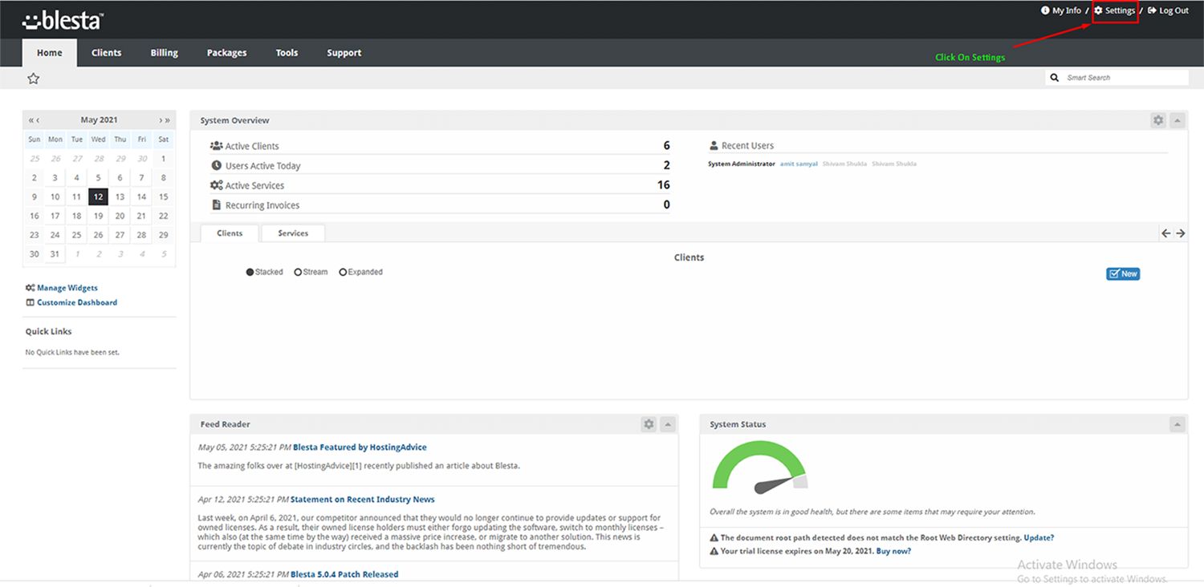Collapse the System Overview widget
Screen dimensions: 1204x587
(x=1177, y=120)
